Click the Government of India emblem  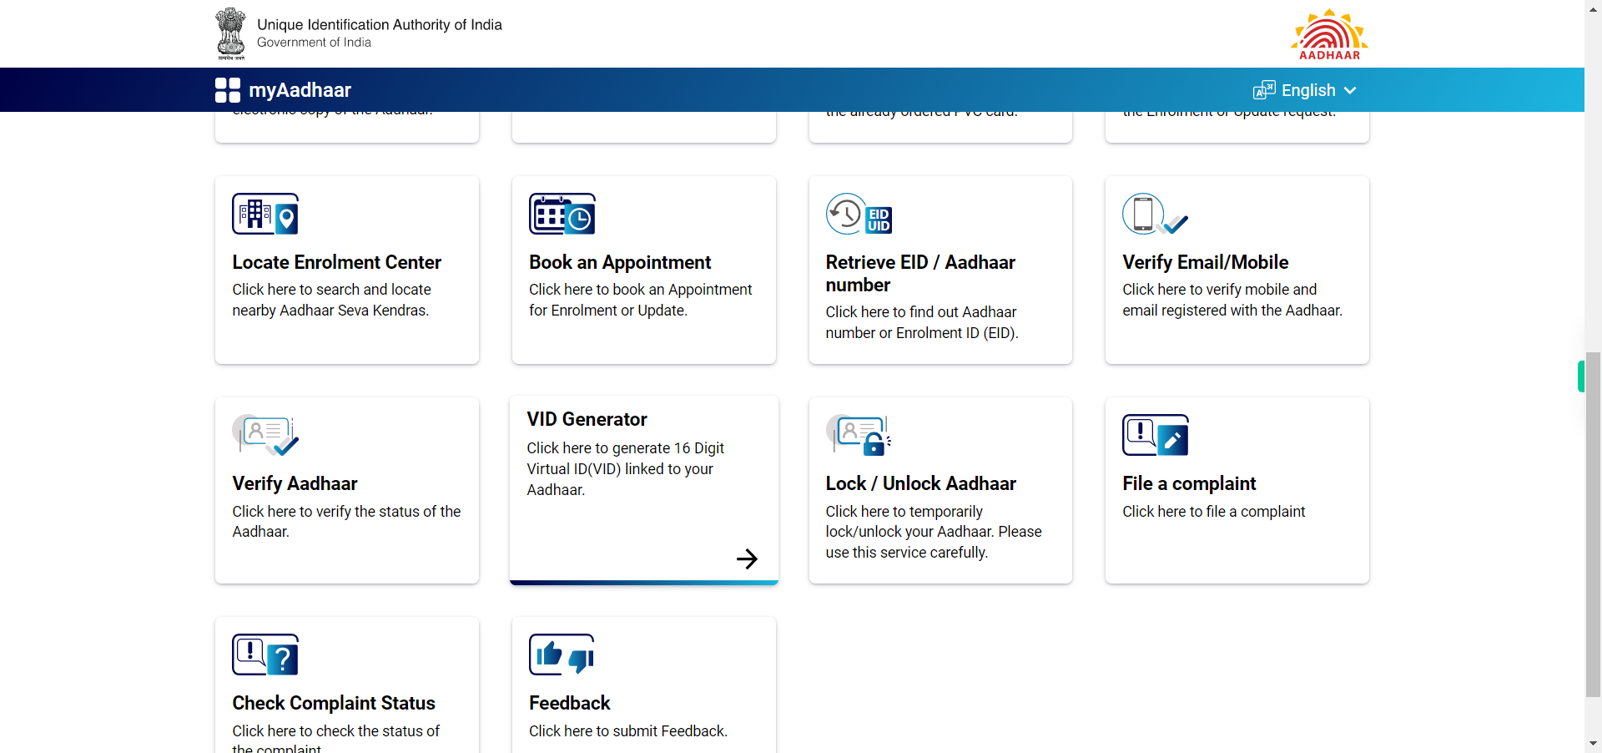230,33
